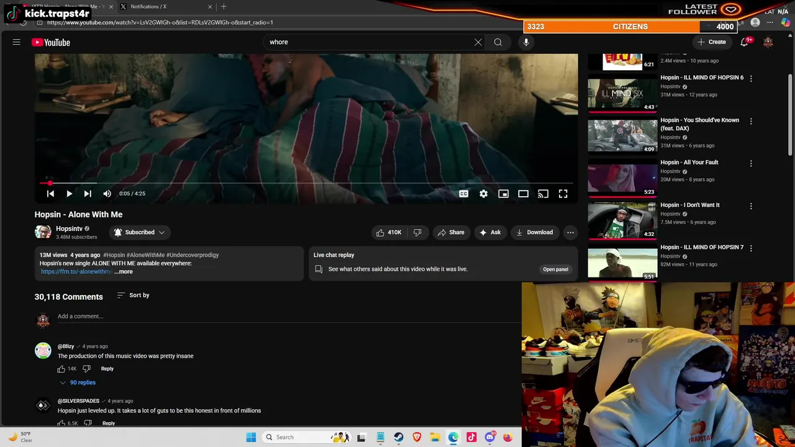Open the account avatar menu

(768, 42)
